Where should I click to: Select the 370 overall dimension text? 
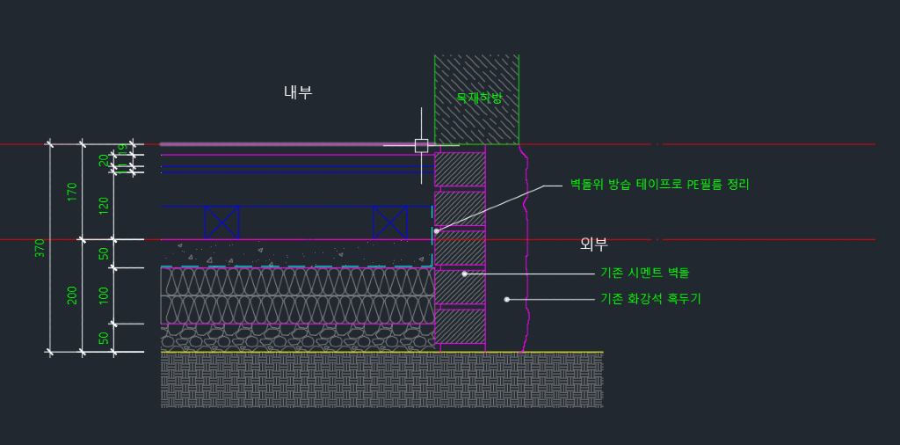(x=40, y=248)
